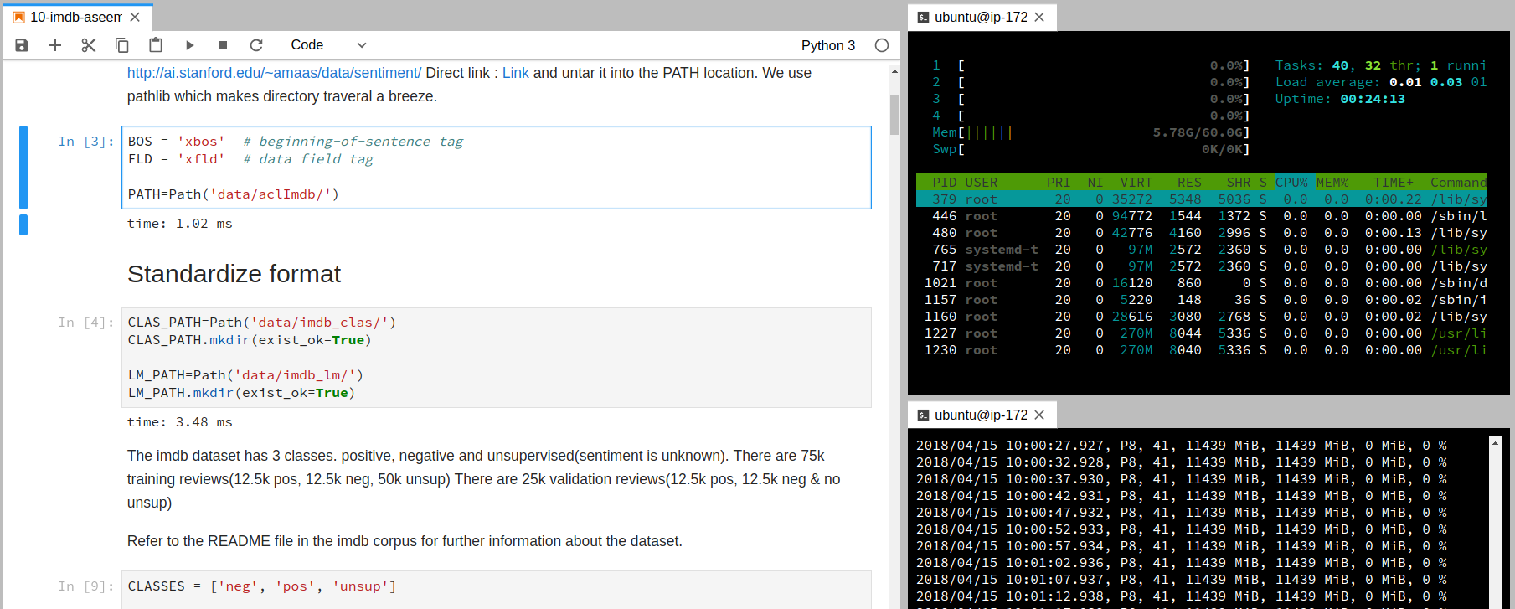Screen dimensions: 1515x609
Task: Close the bottom ubuntu@ip-172 terminal tab
Action: click(1039, 415)
